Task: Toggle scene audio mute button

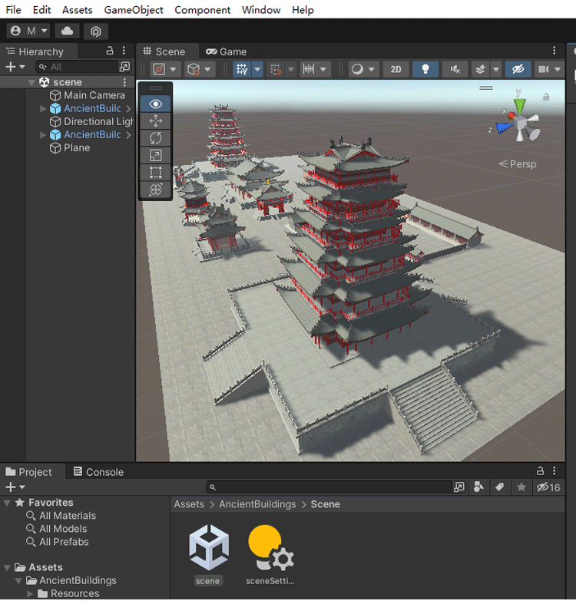Action: (x=455, y=69)
